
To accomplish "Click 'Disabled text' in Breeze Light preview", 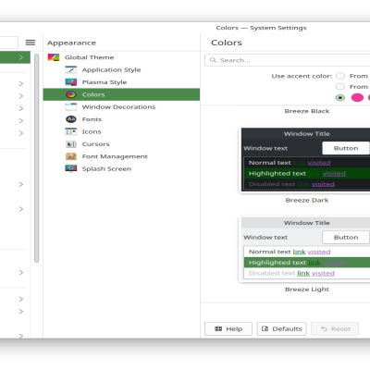I will click(x=272, y=273).
